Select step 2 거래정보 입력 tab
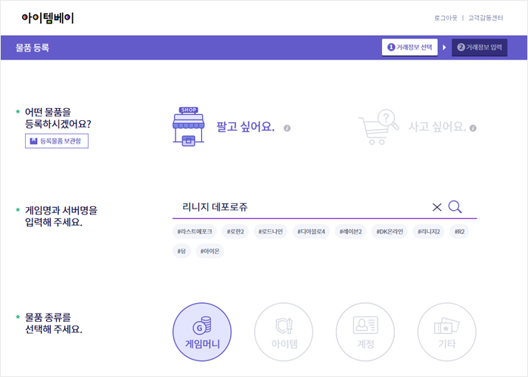The image size is (528, 377). 479,47
